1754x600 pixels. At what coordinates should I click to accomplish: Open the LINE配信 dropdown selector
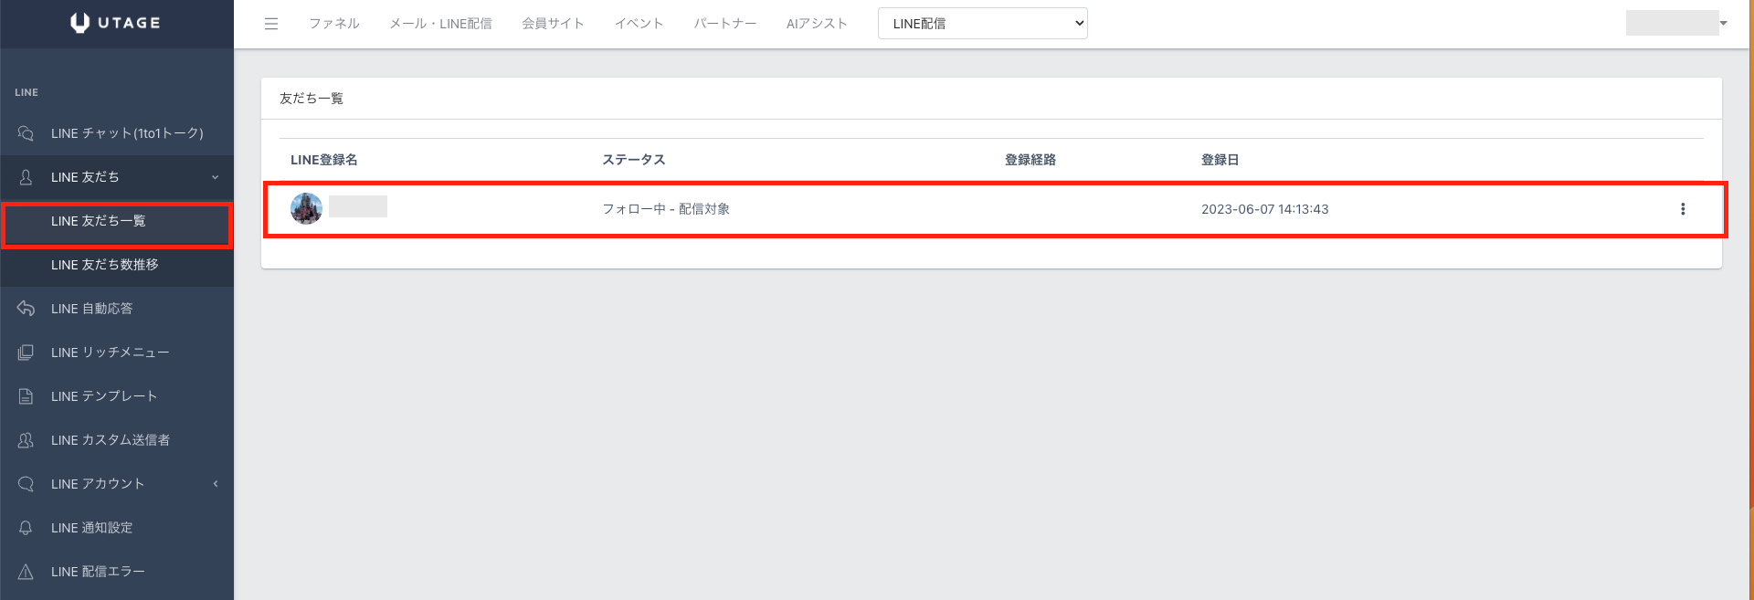pos(982,24)
